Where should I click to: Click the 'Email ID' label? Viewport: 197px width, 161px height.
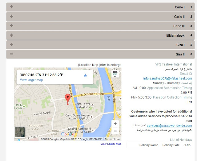186,74
